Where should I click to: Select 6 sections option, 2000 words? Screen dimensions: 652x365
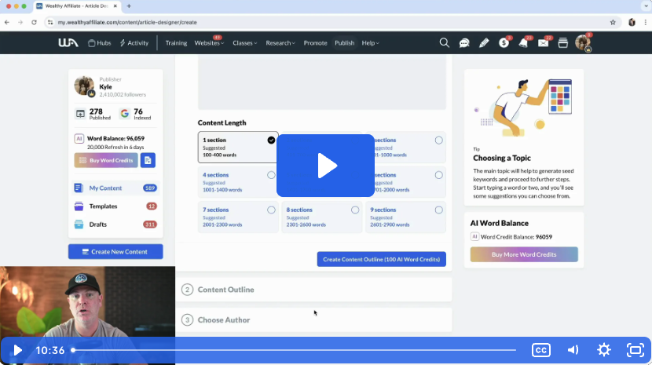[409, 182]
